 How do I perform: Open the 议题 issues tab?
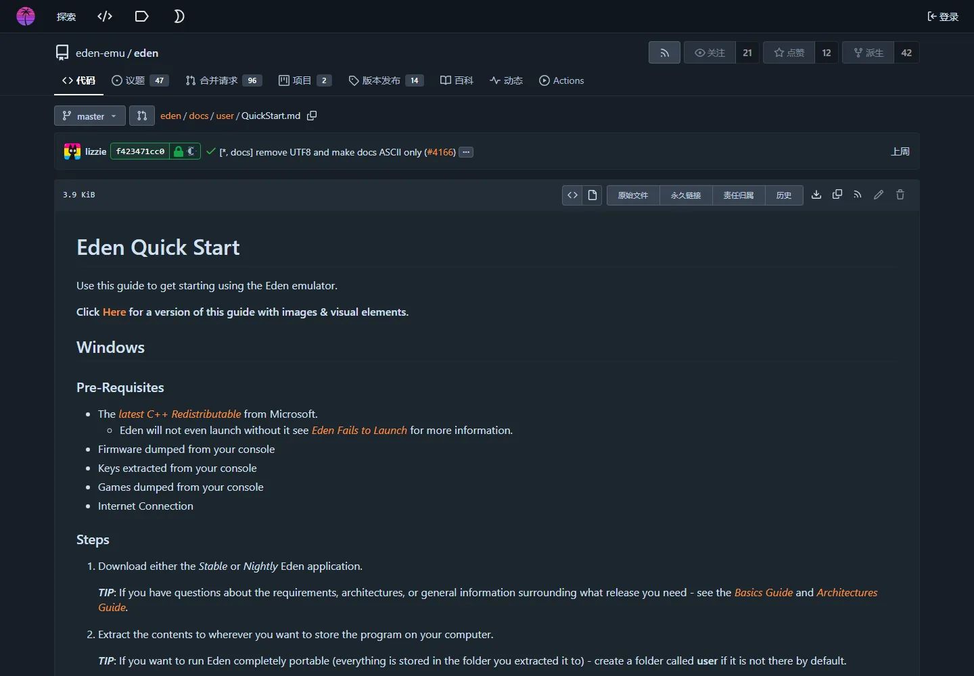pos(140,80)
